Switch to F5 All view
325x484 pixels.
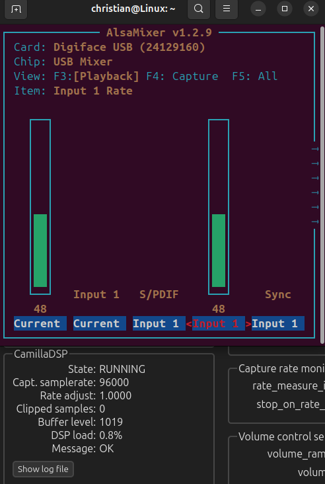255,76
